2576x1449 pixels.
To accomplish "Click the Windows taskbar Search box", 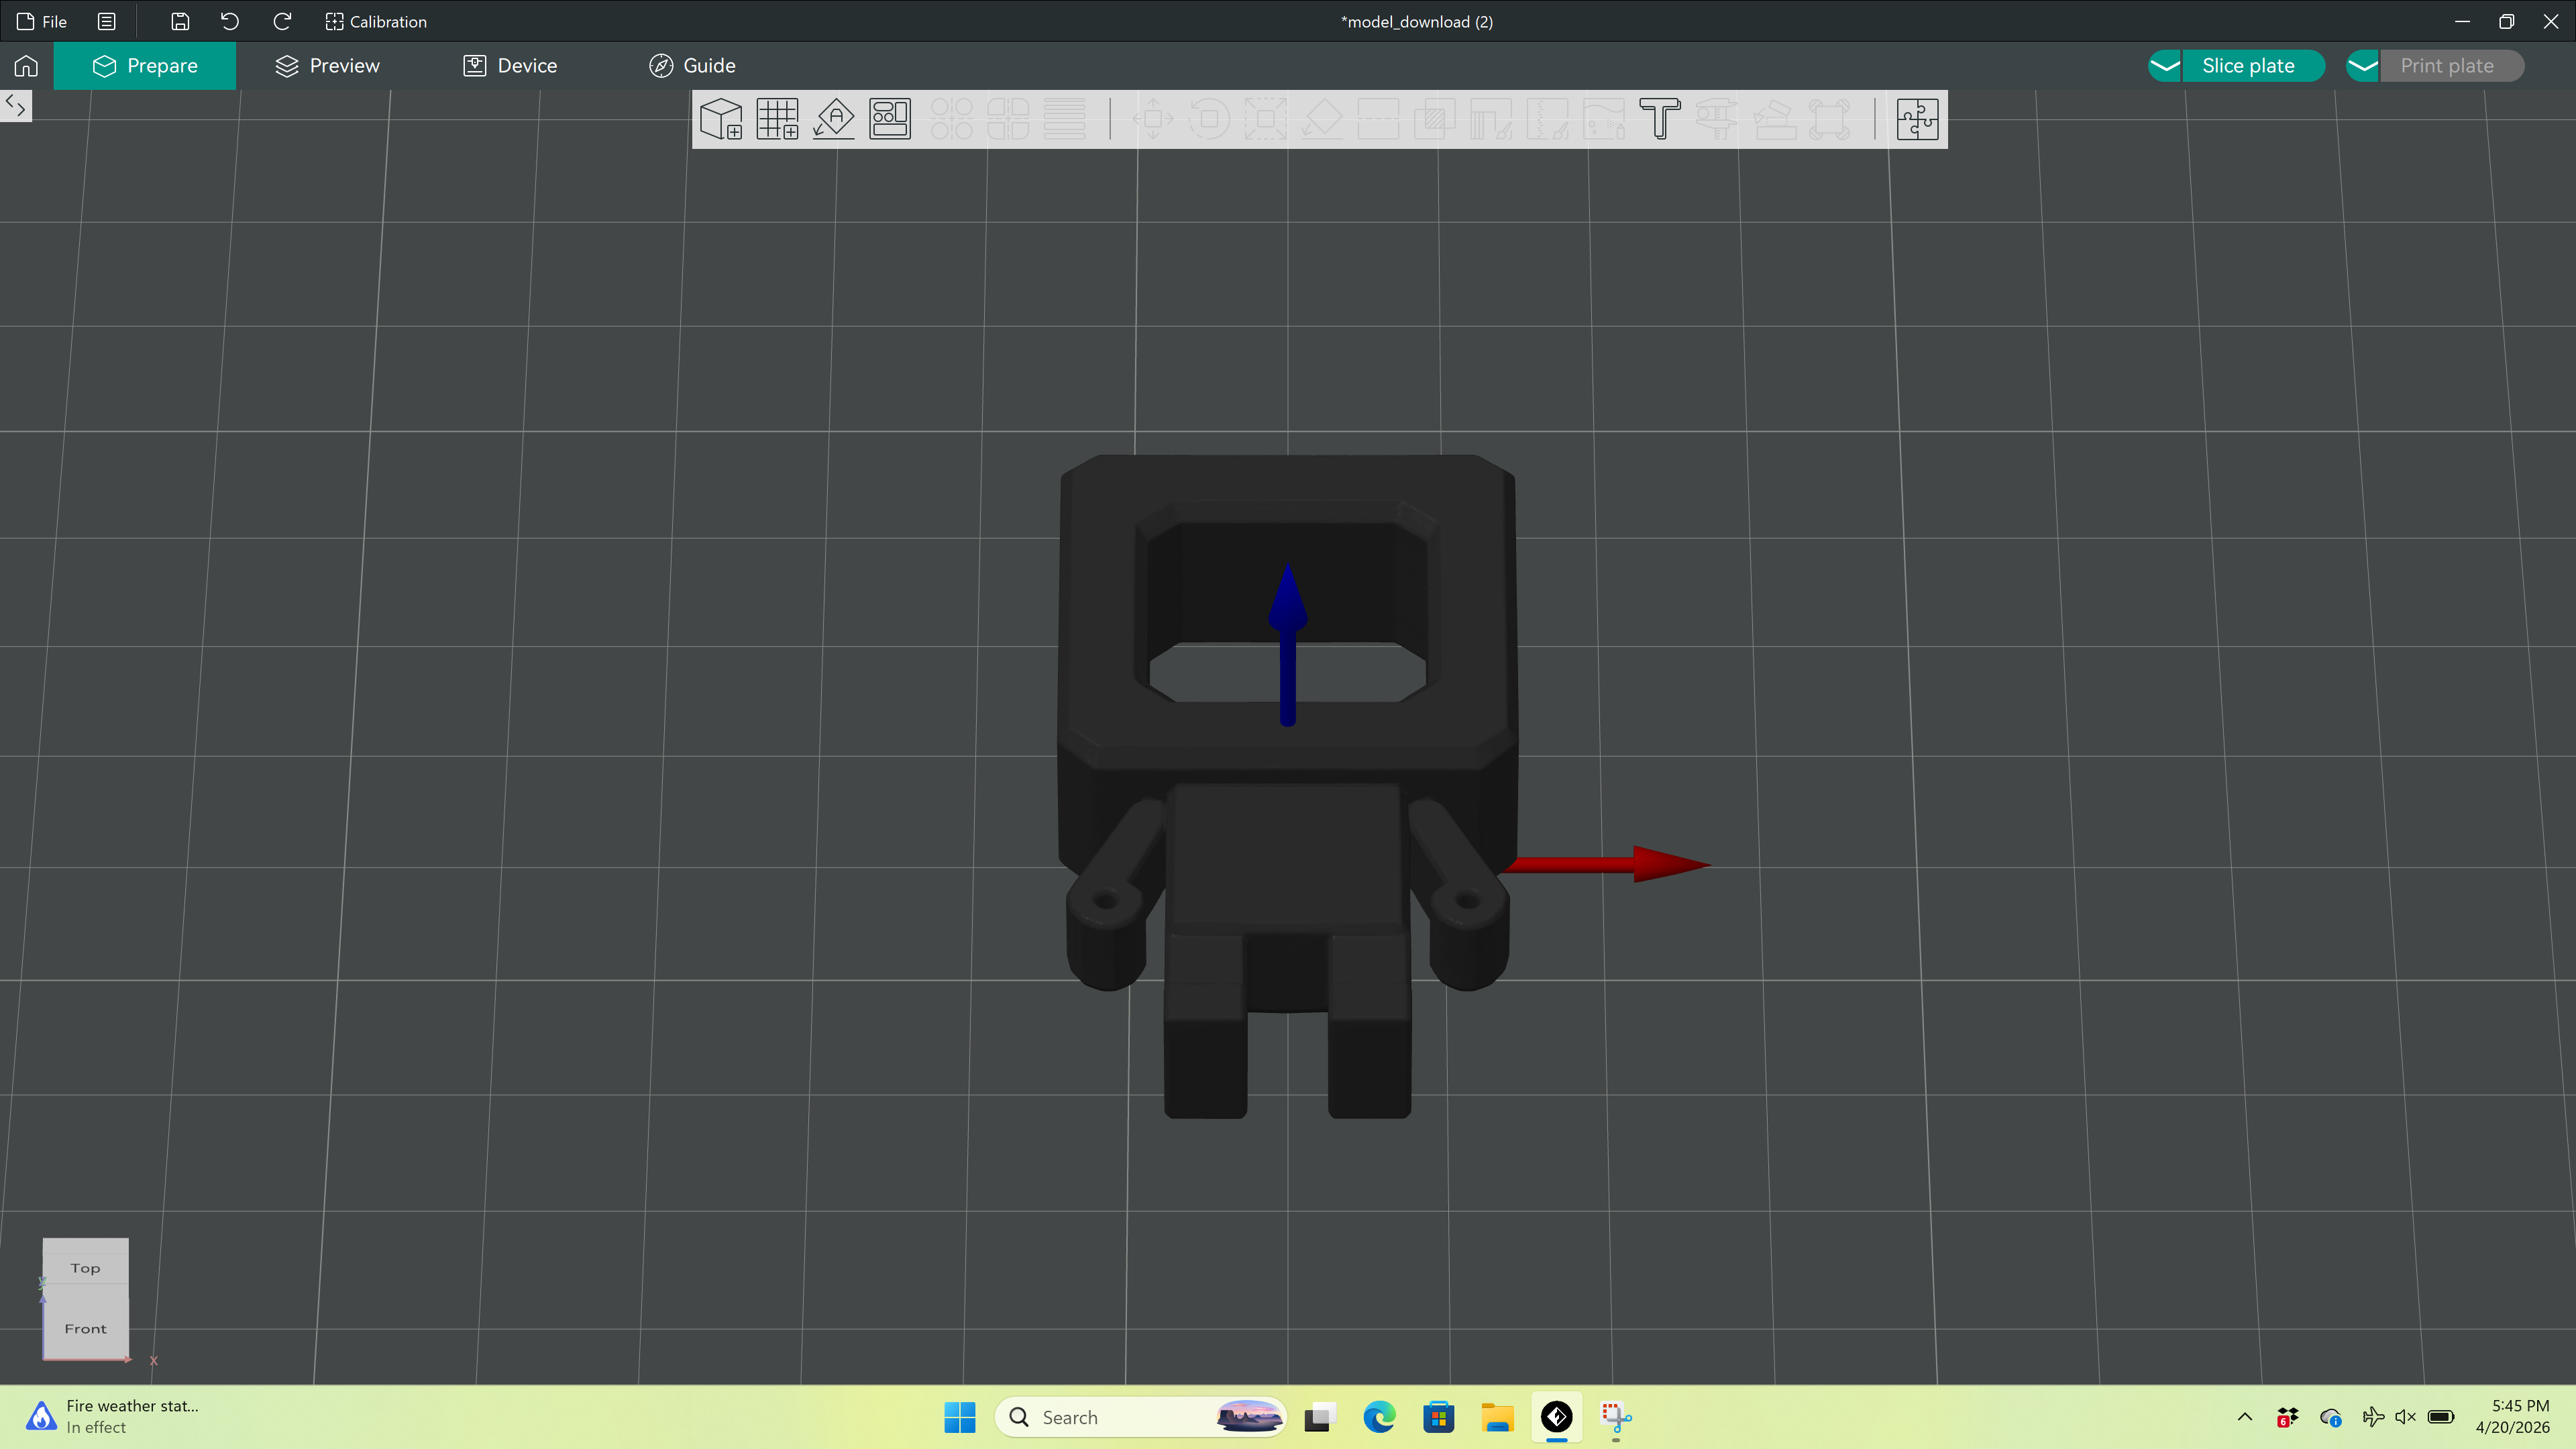I will [1140, 1417].
